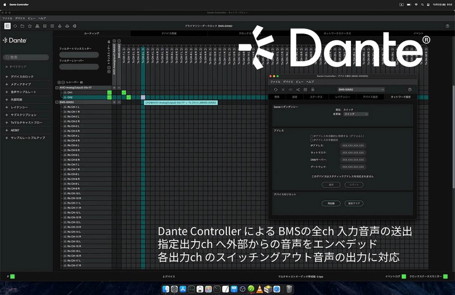Toggle the sidebar panel icon in the toolbar
This screenshot has width=455, height=295.
pyautogui.click(x=7, y=26)
